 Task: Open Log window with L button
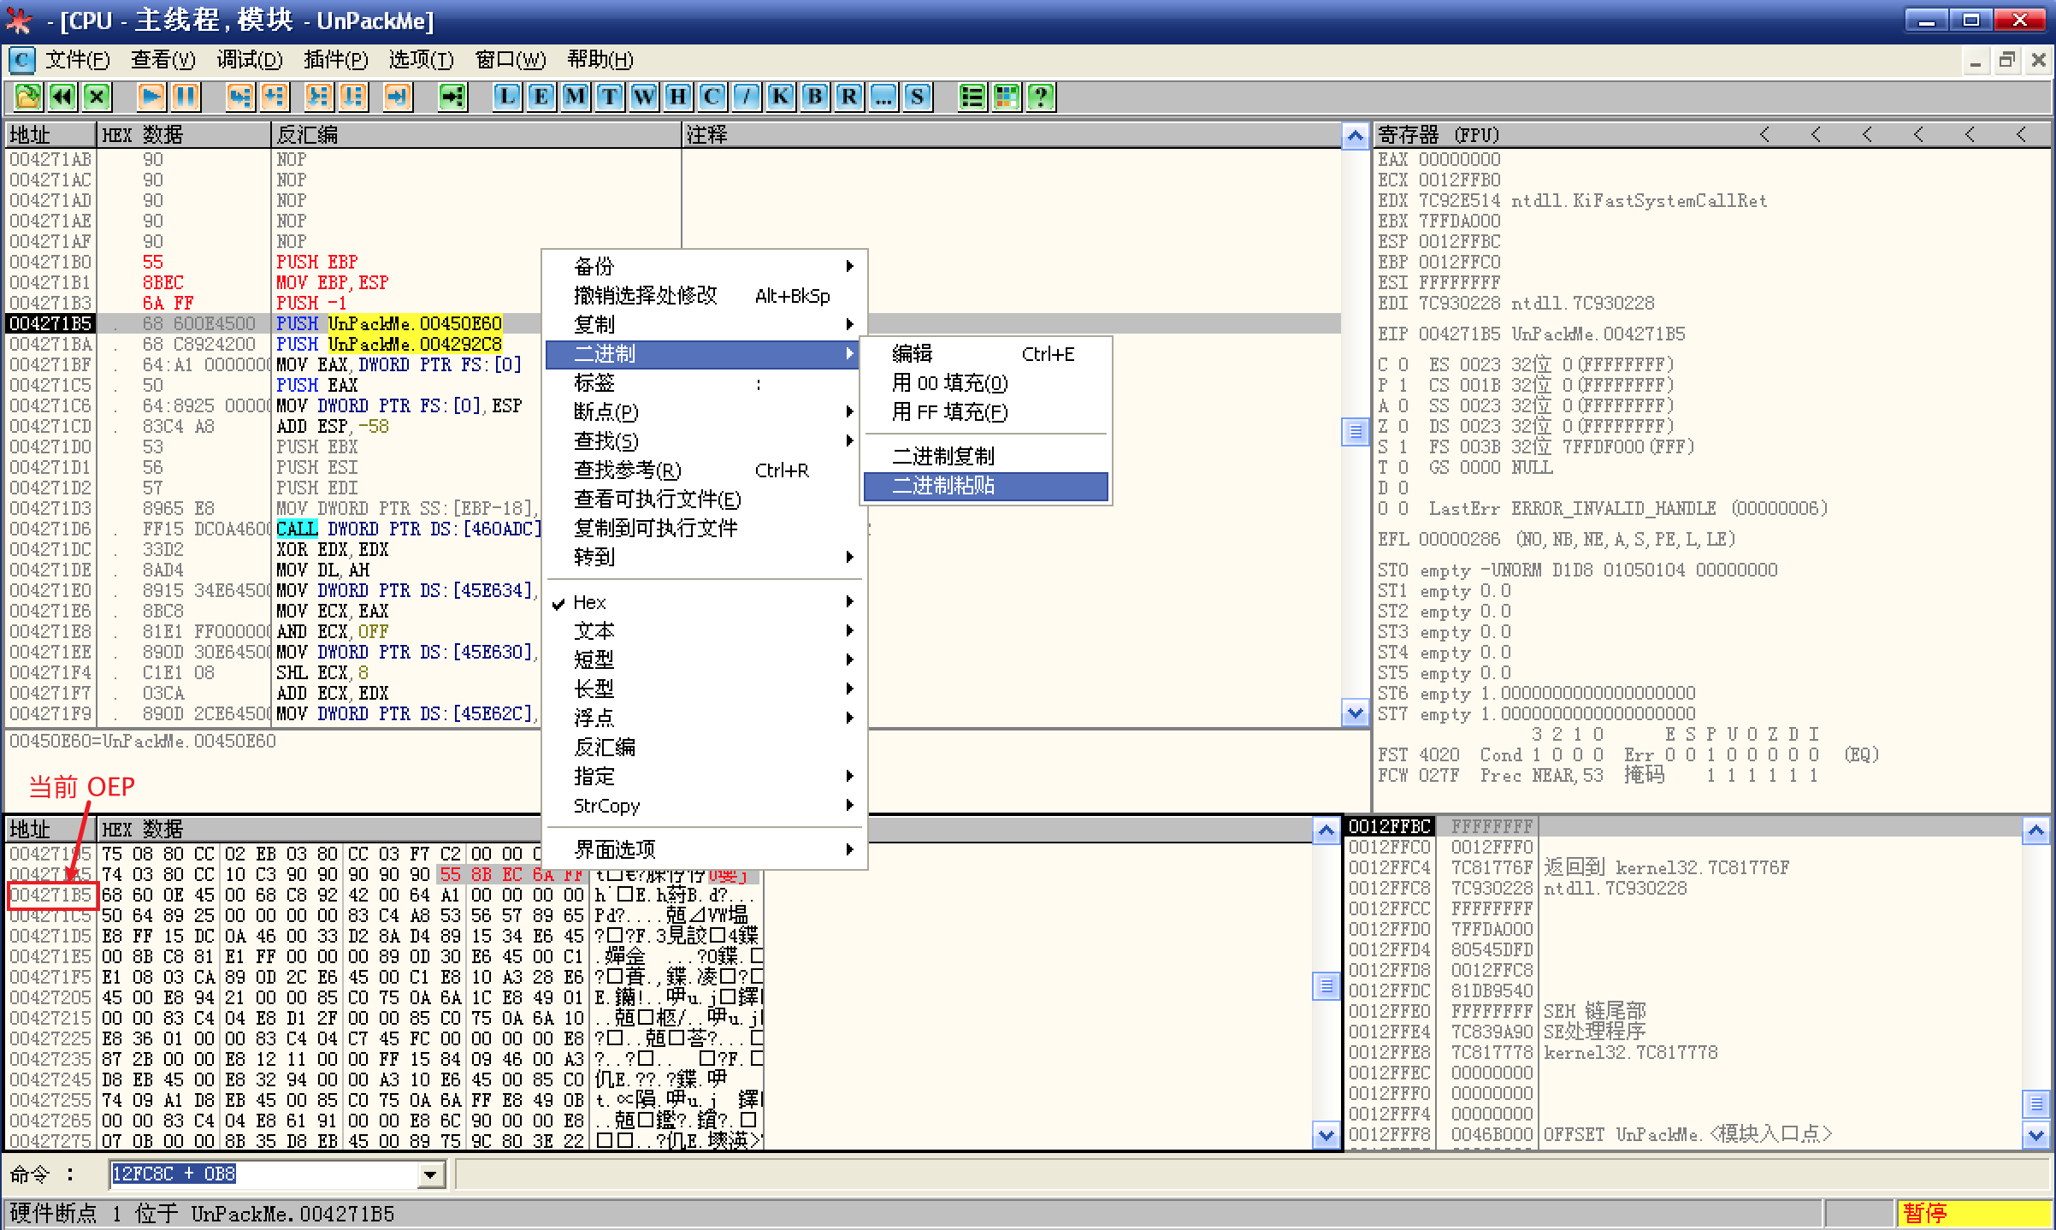click(x=507, y=97)
